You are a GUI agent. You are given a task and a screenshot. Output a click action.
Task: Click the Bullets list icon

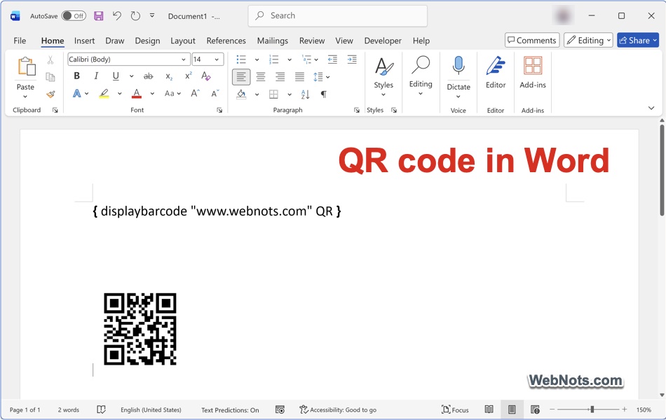click(x=241, y=59)
